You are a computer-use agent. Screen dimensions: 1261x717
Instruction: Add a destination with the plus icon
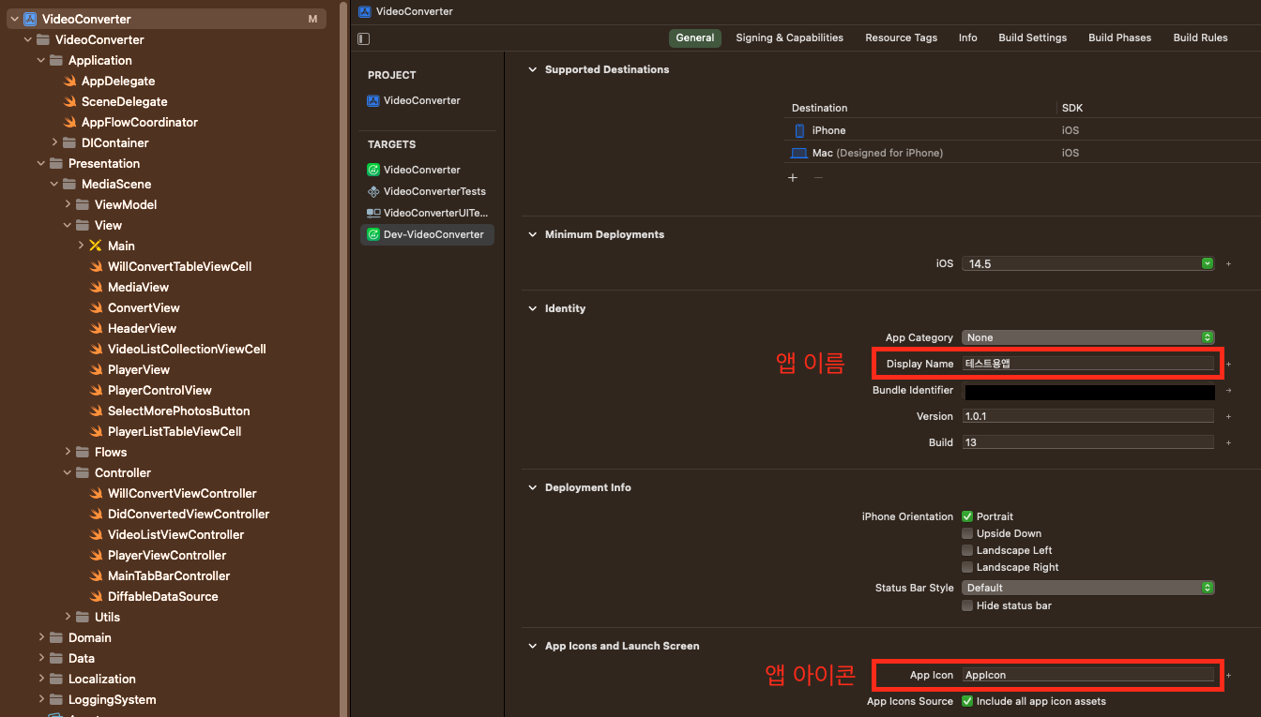[x=793, y=177]
